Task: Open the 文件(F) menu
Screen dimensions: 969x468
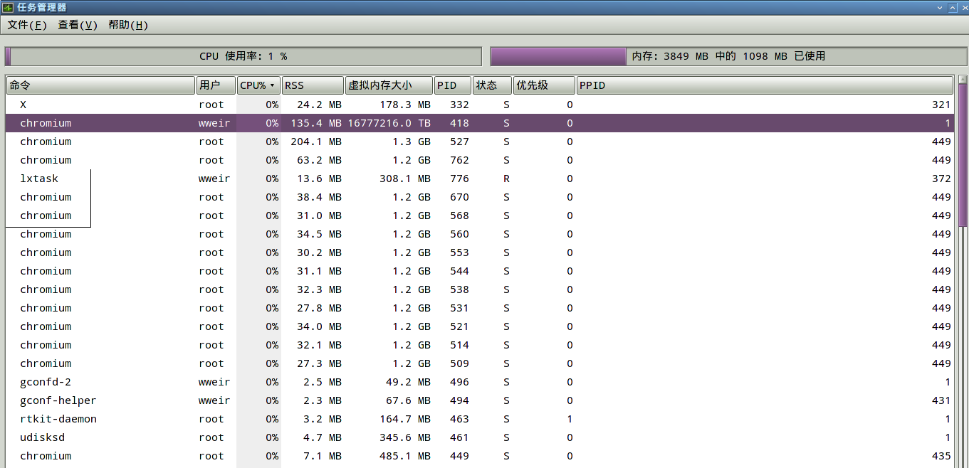Action: pyautogui.click(x=27, y=25)
